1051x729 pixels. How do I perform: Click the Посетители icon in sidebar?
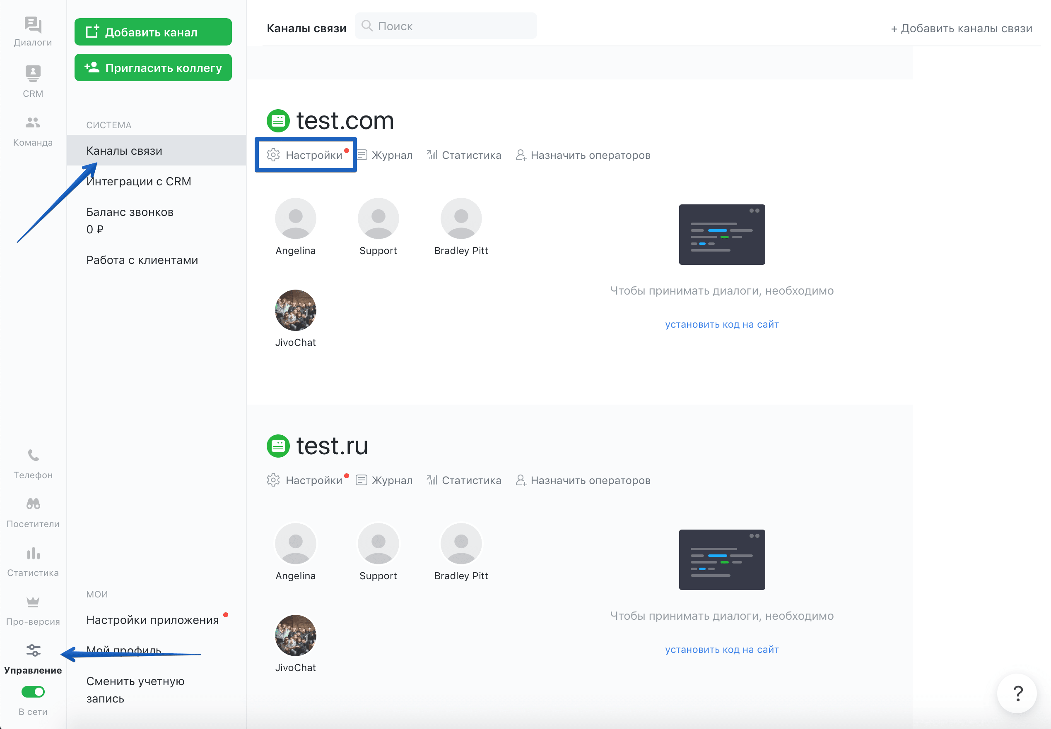[34, 509]
